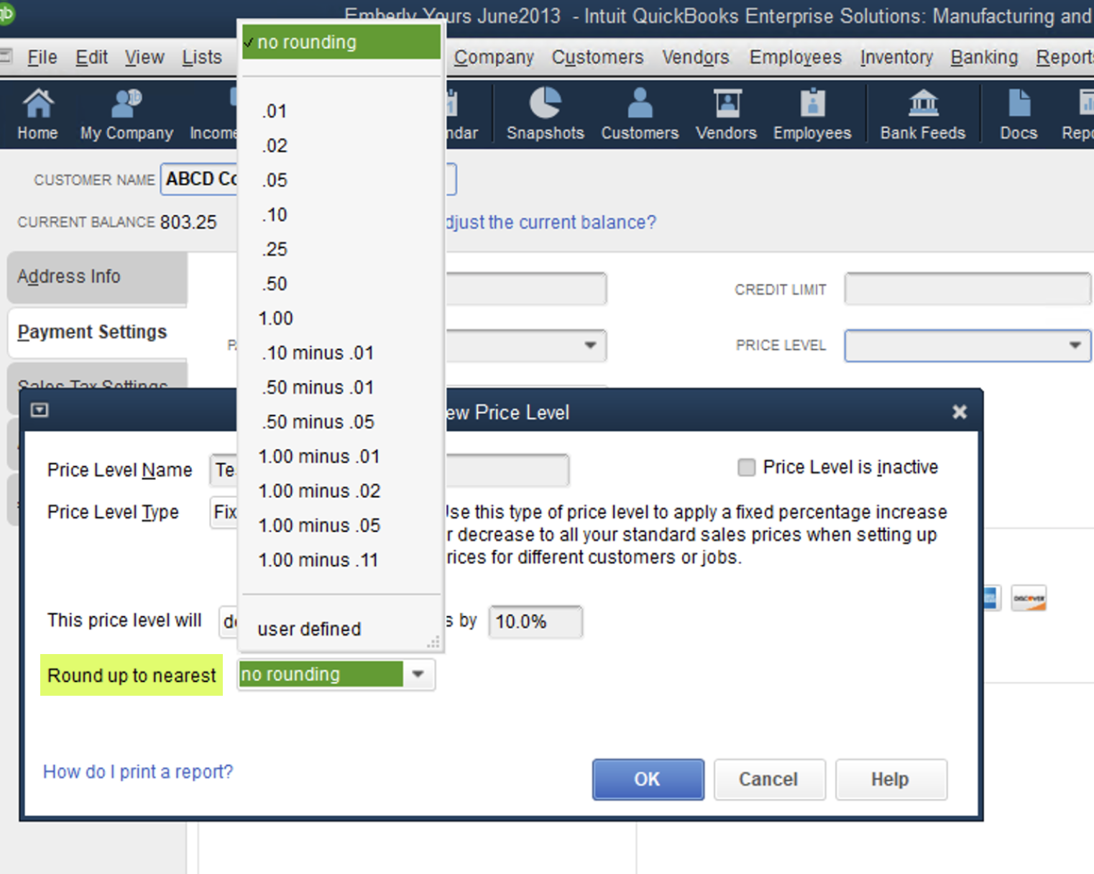Screen dimensions: 1094x874
Task: Check Price Level is inactive box
Action: click(x=747, y=468)
